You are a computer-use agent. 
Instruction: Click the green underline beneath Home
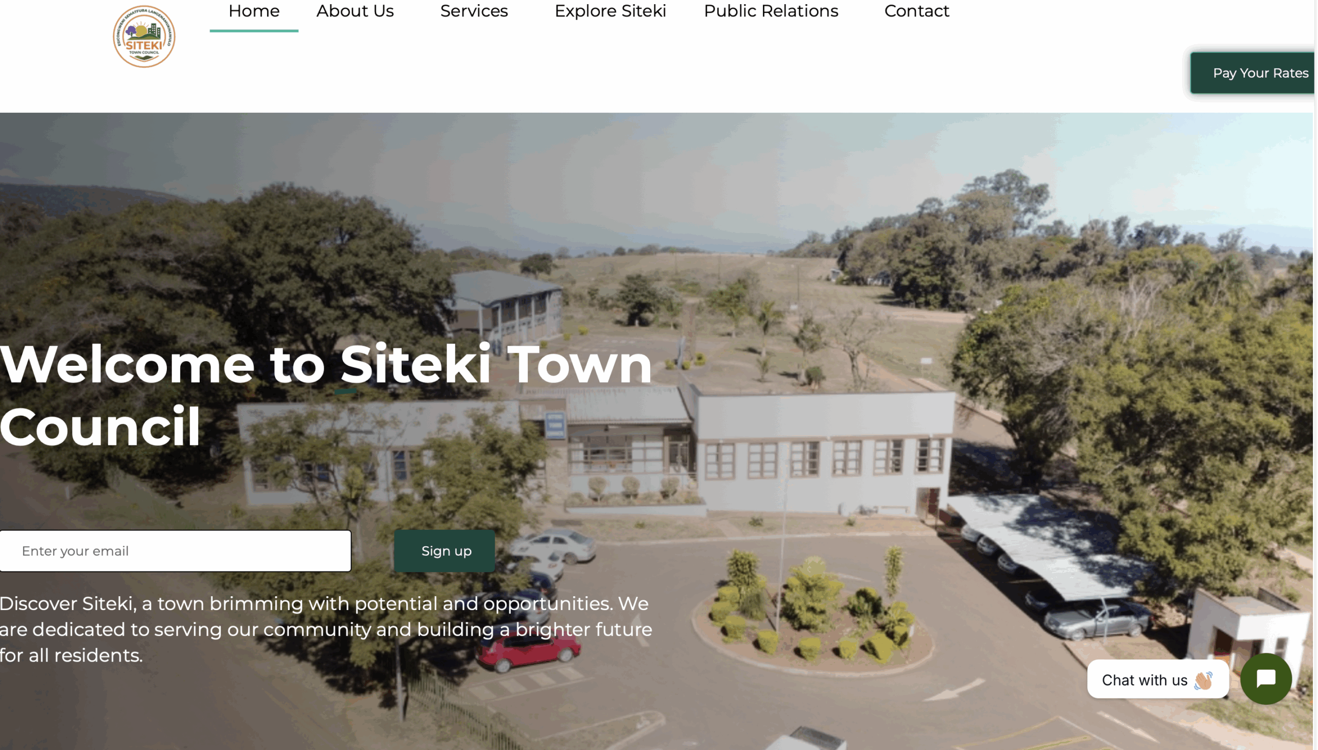[254, 31]
